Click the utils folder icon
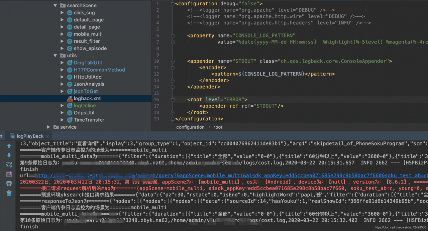This screenshot has height=231, width=428. (x=63, y=55)
